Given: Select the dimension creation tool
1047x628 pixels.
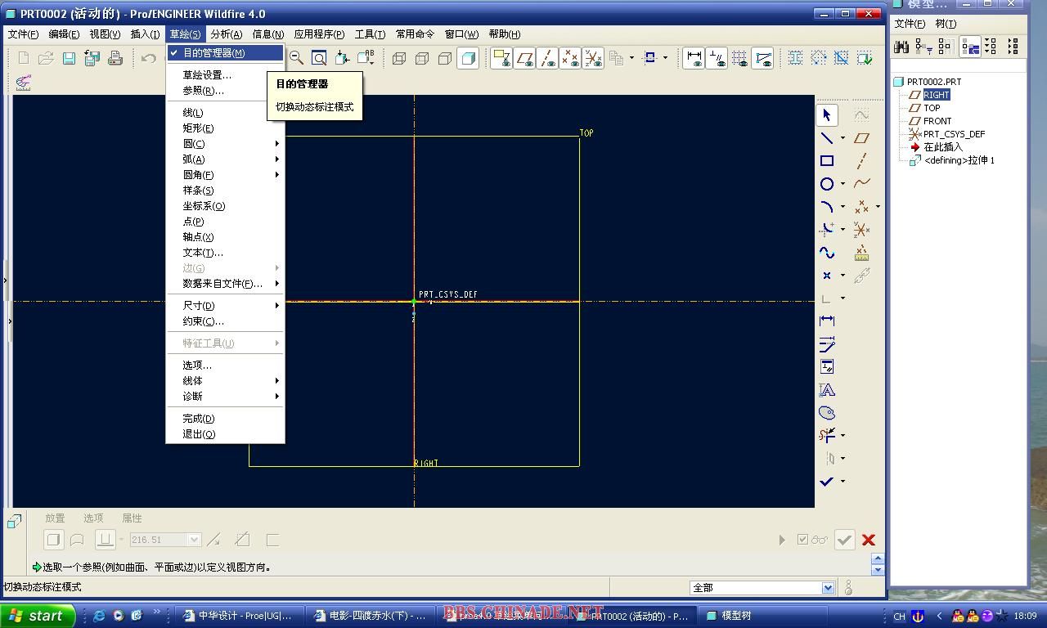Looking at the screenshot, I should [827, 321].
